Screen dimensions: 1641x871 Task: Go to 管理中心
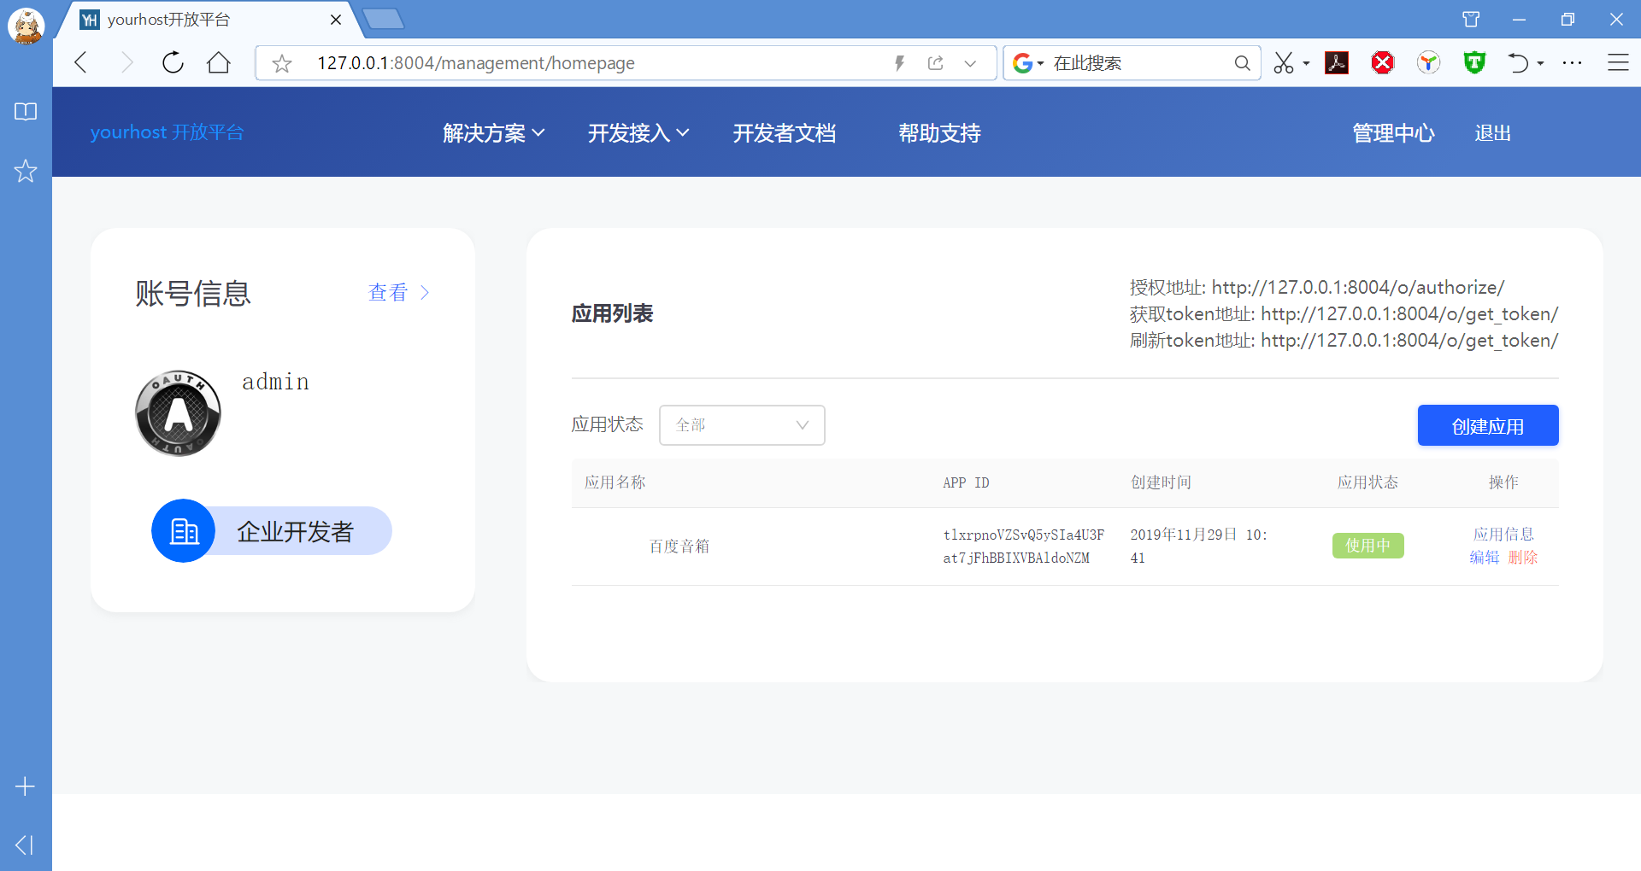point(1393,133)
